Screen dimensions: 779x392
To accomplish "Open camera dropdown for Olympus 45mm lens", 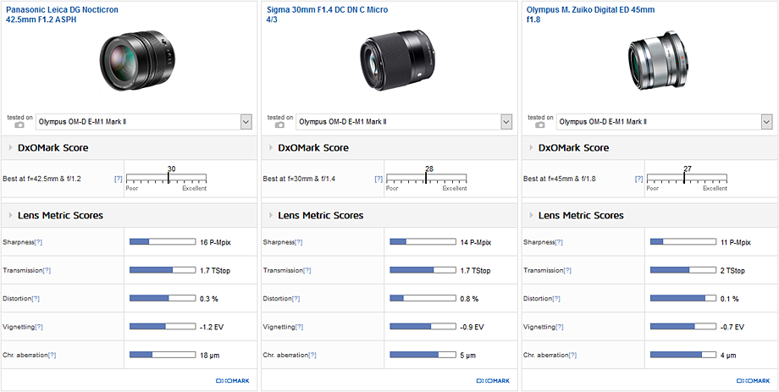I will 665,122.
